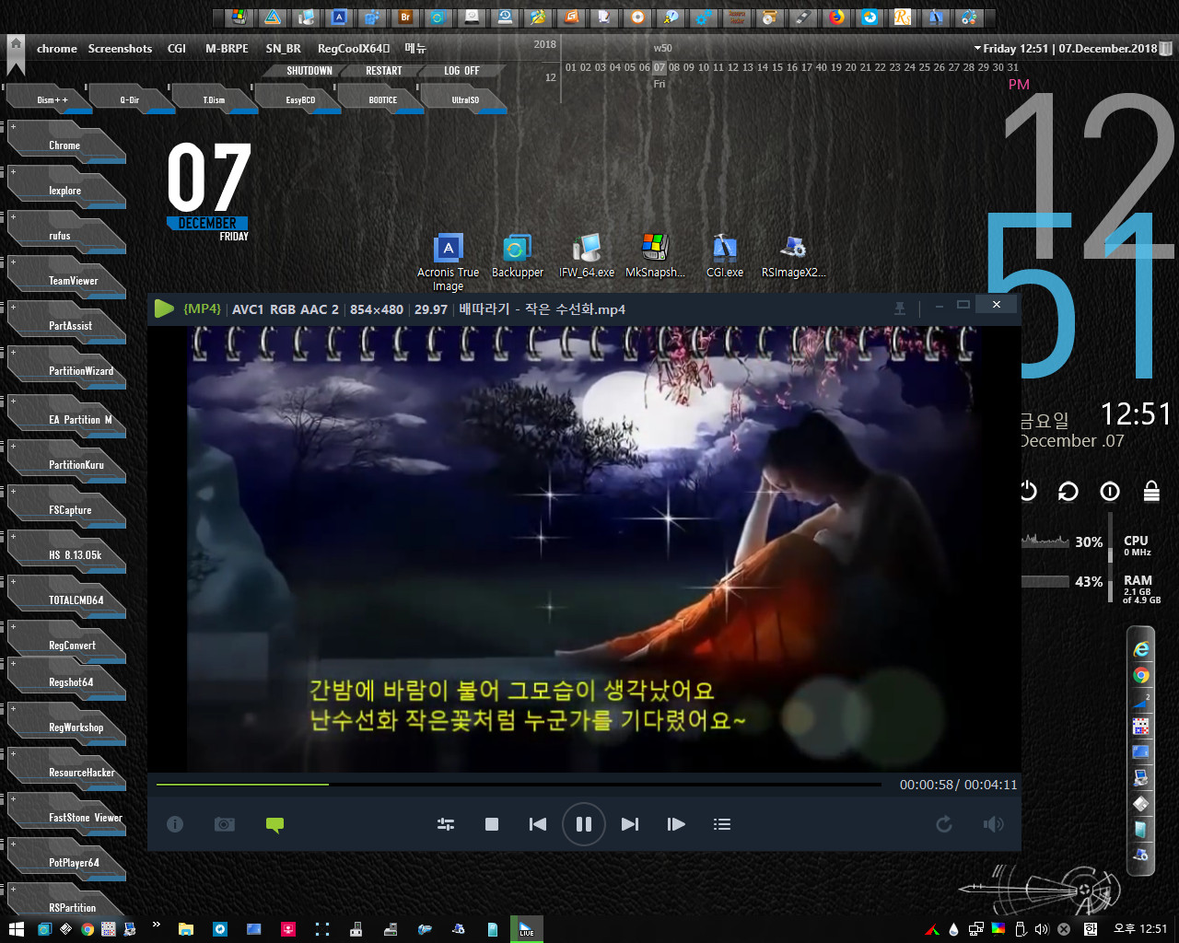This screenshot has height=943, width=1179.
Task: Launch EasyBCD from the launcher row
Action: click(300, 99)
